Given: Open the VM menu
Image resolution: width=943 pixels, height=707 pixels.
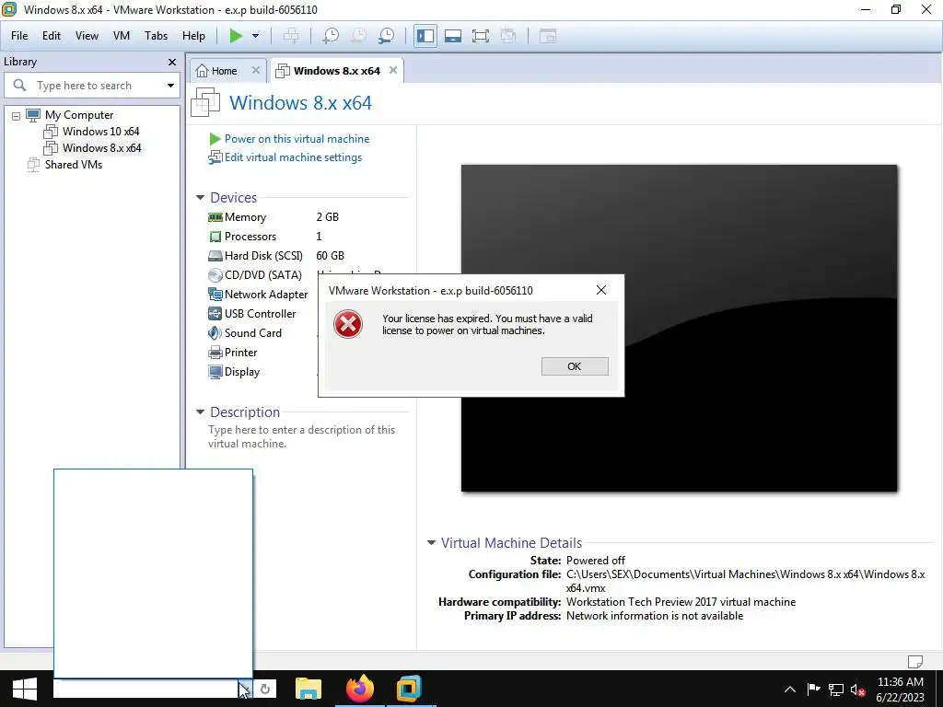Looking at the screenshot, I should (x=122, y=36).
